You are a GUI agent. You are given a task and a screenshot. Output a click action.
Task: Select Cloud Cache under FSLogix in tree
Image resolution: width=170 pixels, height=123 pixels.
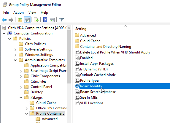tap(46, 103)
